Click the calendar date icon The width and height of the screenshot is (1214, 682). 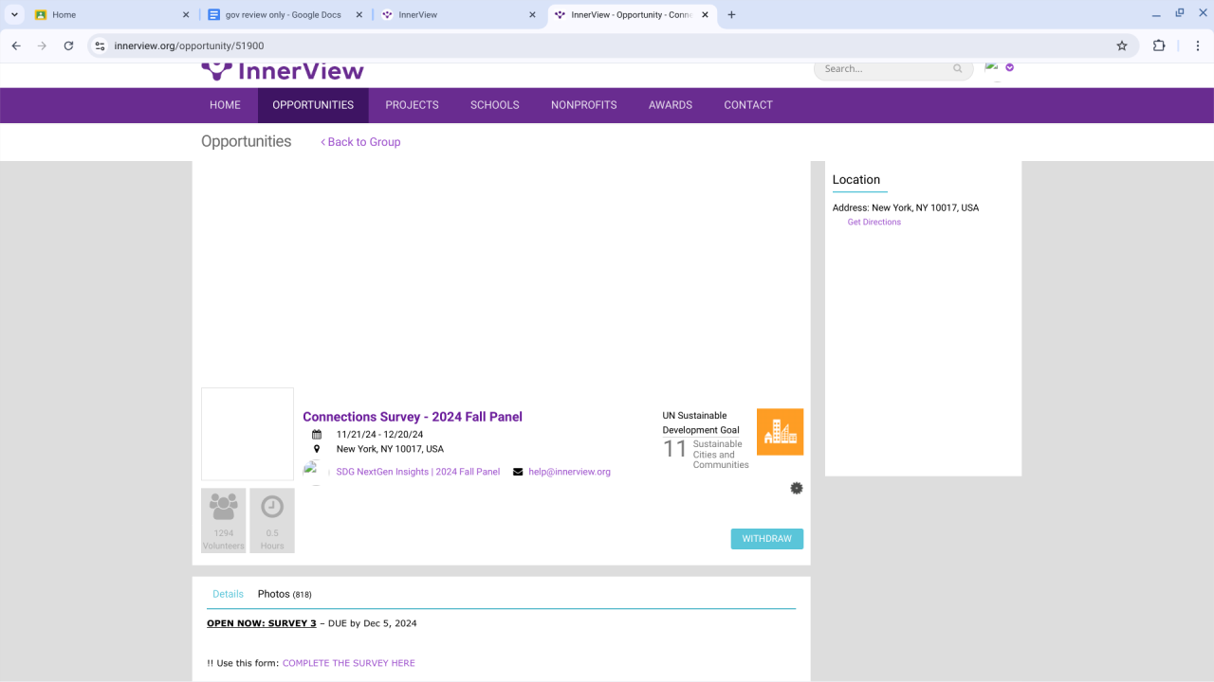point(317,435)
